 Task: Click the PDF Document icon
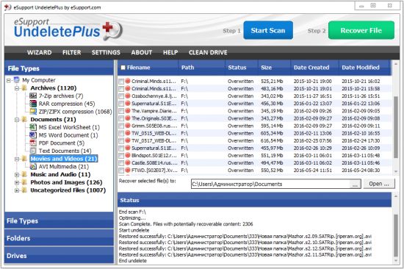(x=33, y=143)
